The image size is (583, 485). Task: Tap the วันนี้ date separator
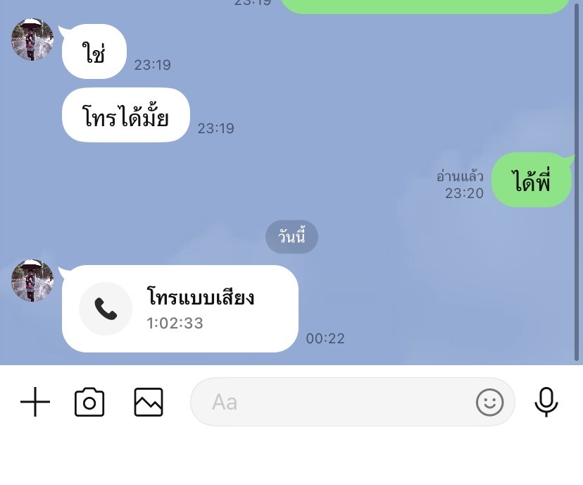[291, 237]
